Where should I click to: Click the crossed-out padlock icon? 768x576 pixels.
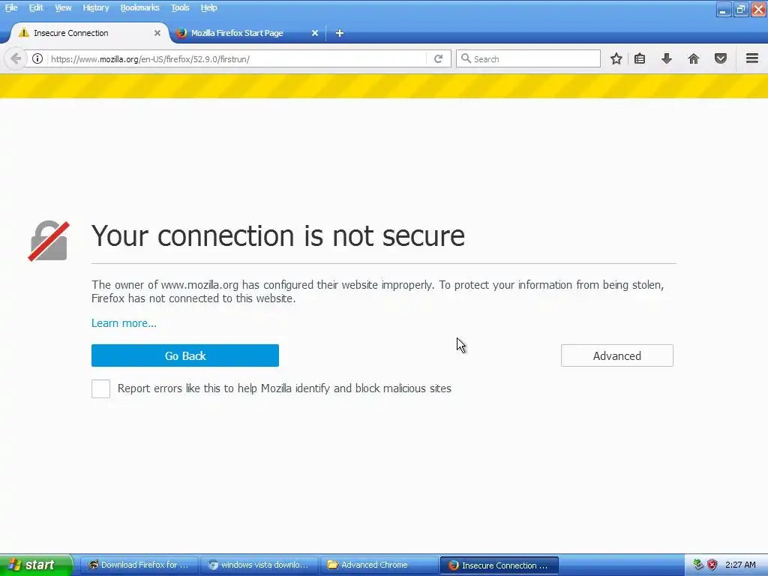coord(49,241)
